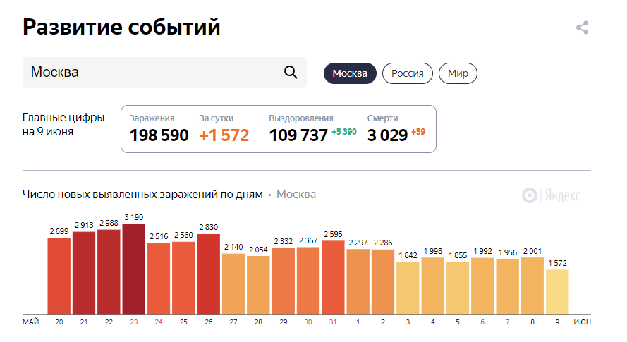Click the chart bar for May 30
Viewport: 627px width, 342px height.
(308, 281)
